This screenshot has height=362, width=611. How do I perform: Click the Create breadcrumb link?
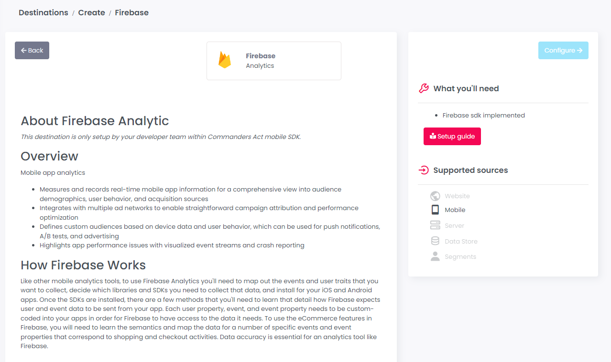92,13
